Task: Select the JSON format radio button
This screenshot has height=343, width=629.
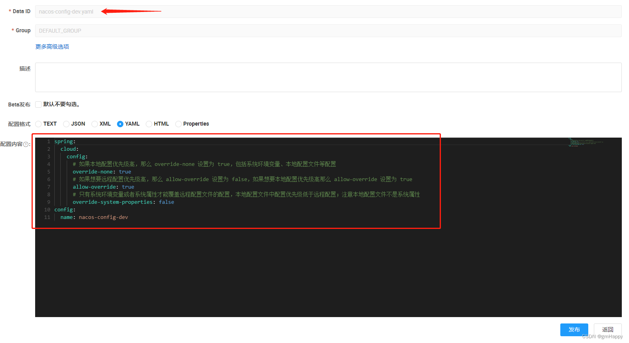Action: (x=66, y=124)
